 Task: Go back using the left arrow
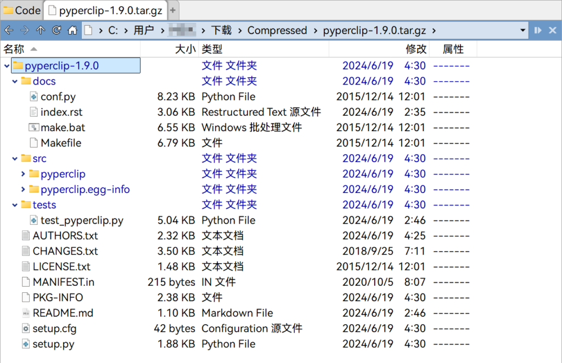[x=9, y=30]
